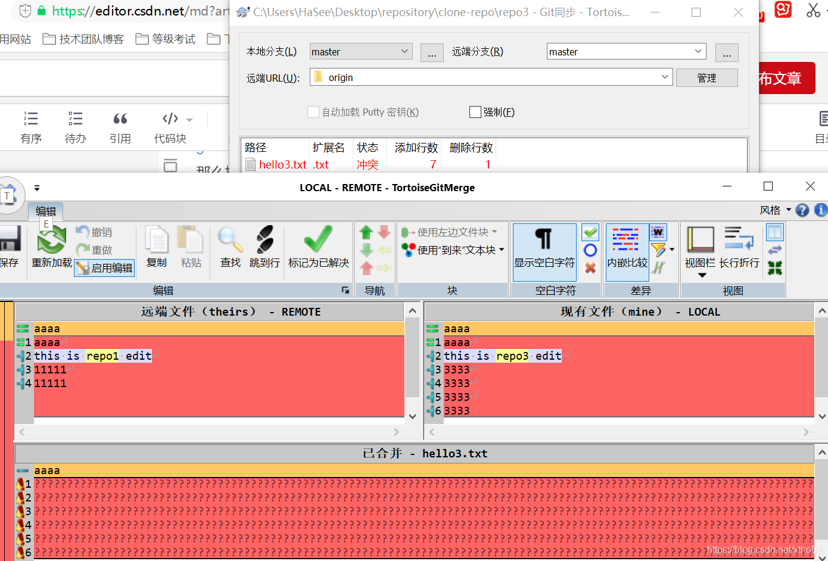Select ignore all whitespace red X
Image resolution: width=828 pixels, height=561 pixels.
click(x=590, y=268)
